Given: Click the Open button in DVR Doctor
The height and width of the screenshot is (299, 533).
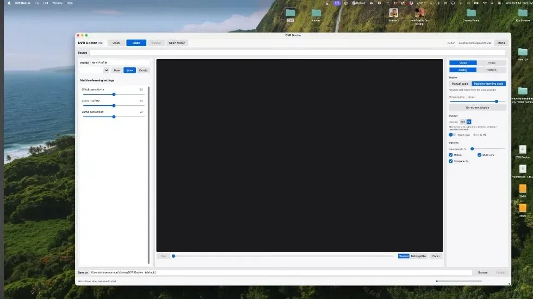Looking at the screenshot, I should coord(116,43).
